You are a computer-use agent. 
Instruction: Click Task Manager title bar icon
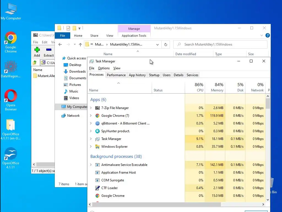(x=92, y=61)
